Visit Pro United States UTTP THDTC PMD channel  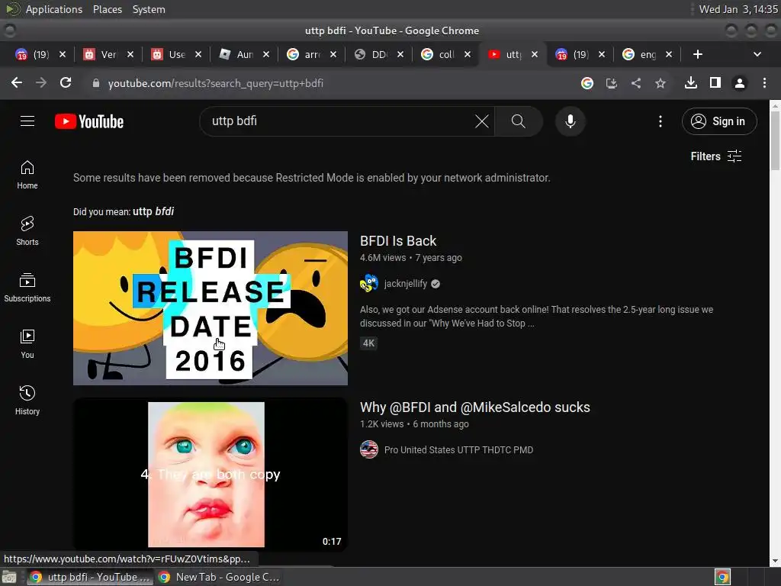pyautogui.click(x=458, y=450)
